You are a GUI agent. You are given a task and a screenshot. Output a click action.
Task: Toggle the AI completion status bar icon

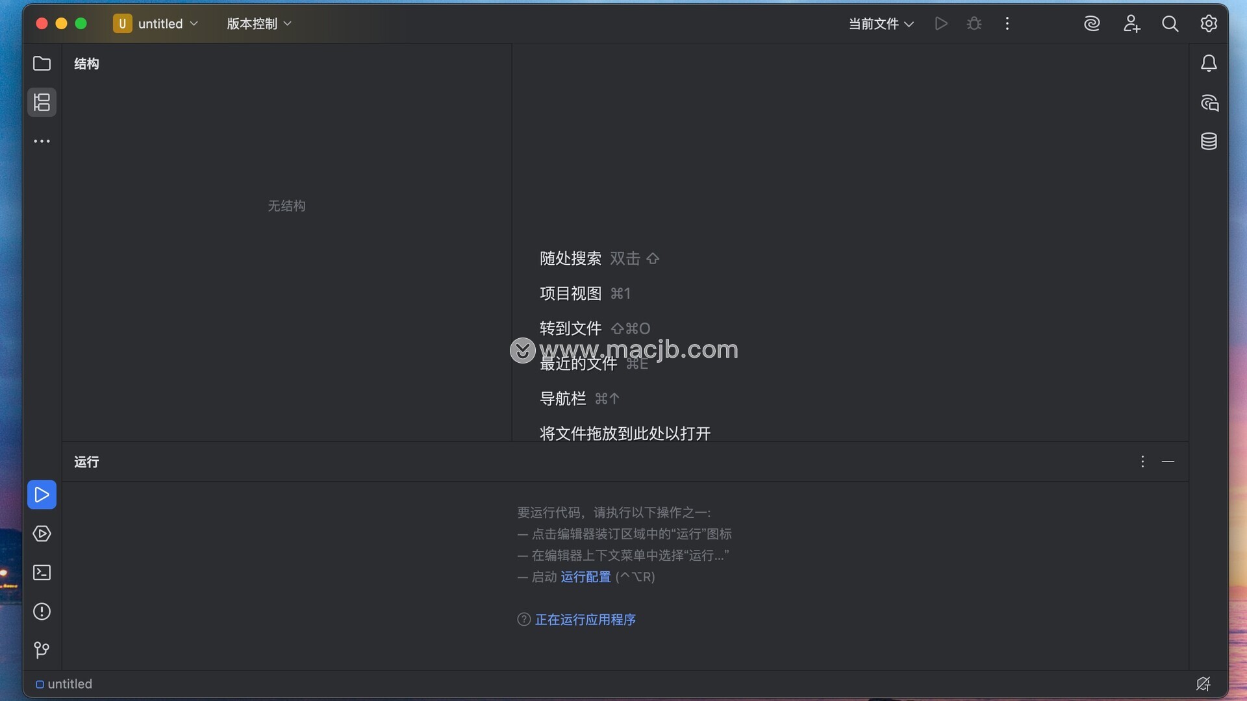click(x=1203, y=683)
